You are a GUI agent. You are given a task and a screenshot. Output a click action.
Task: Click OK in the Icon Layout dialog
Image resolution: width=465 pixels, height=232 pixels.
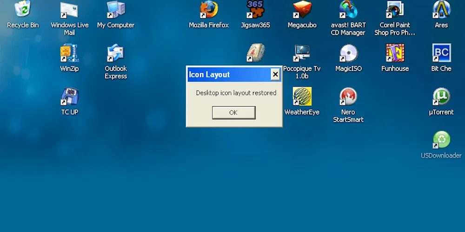[233, 113]
